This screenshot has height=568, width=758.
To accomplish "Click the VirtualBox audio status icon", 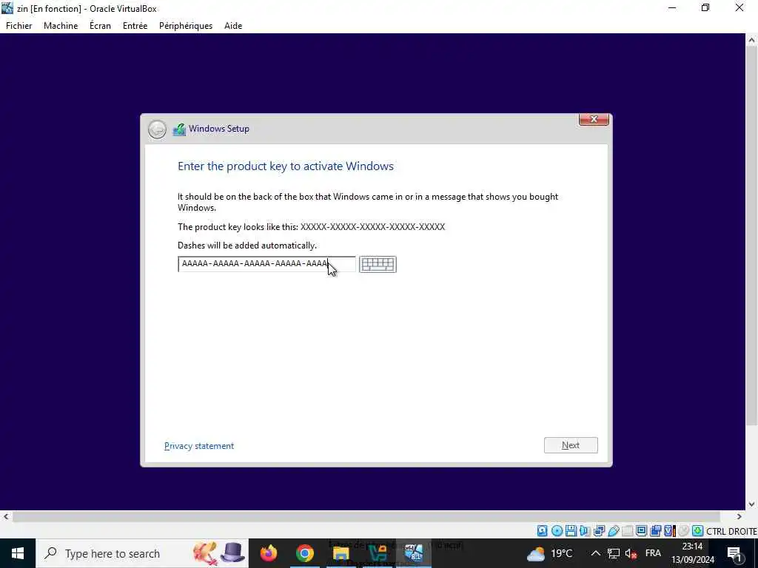I will [585, 531].
